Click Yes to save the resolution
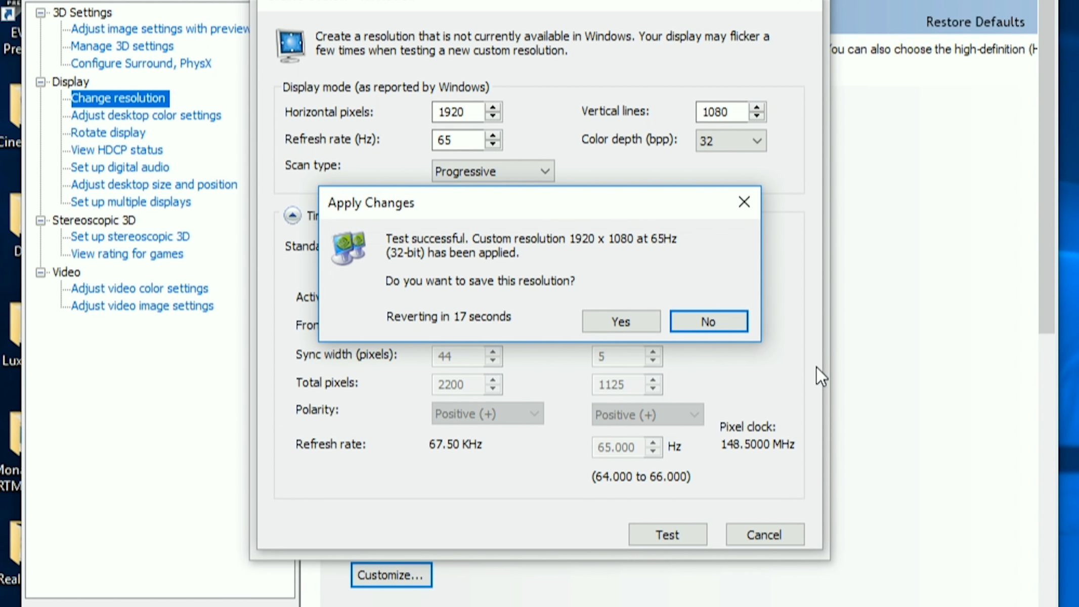This screenshot has width=1079, height=607. click(x=621, y=322)
